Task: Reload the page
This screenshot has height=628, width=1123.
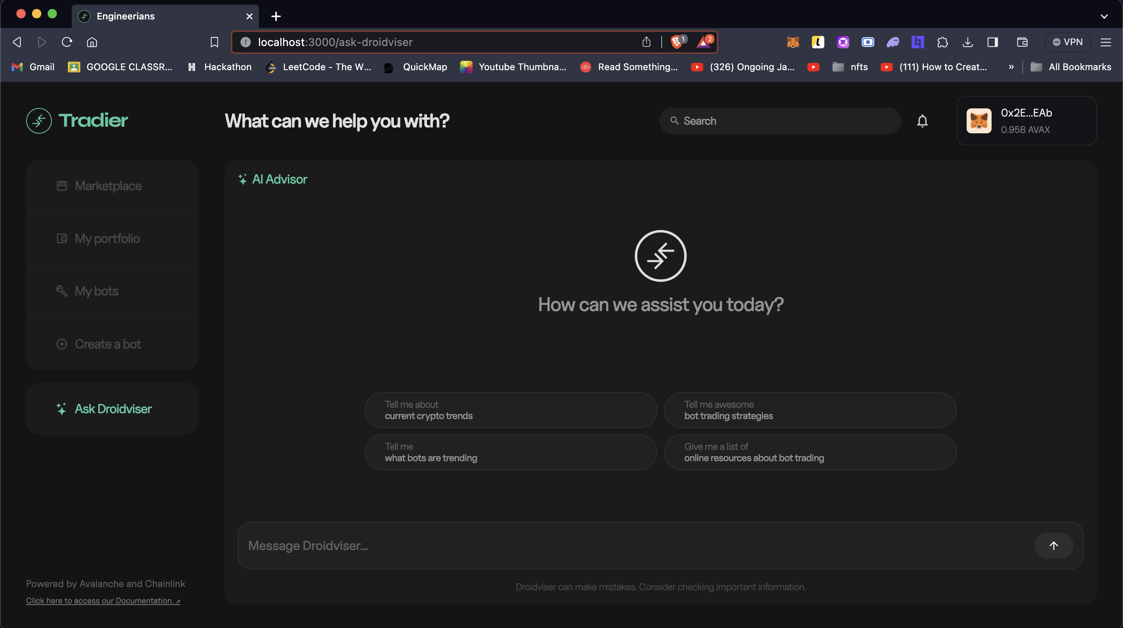Action: [67, 42]
